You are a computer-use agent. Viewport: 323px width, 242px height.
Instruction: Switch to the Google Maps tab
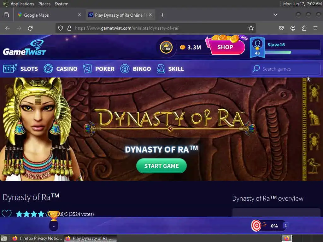50,15
